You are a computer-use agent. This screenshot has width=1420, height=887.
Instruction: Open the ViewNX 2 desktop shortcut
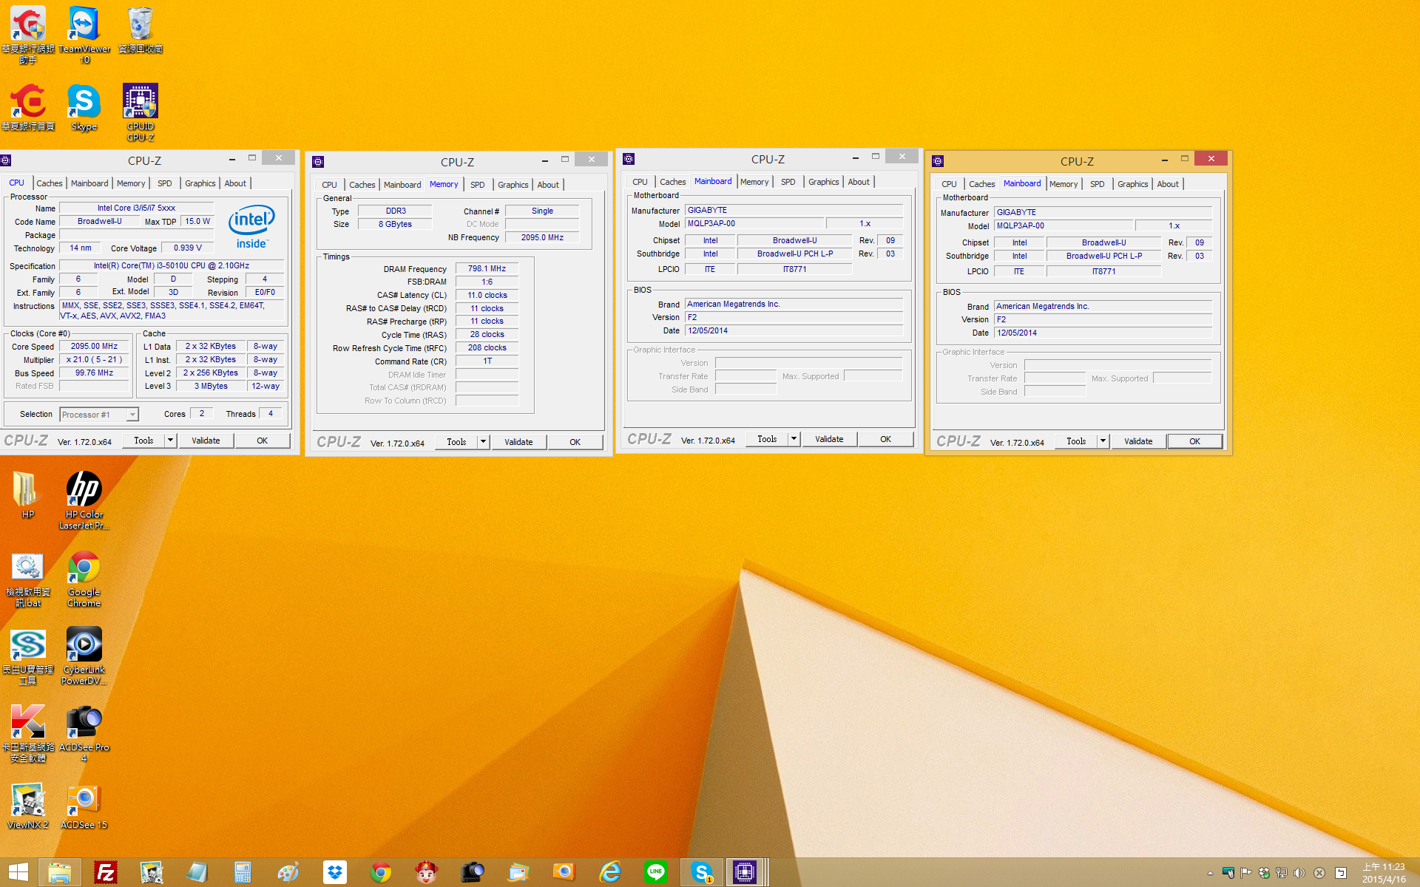pos(27,806)
